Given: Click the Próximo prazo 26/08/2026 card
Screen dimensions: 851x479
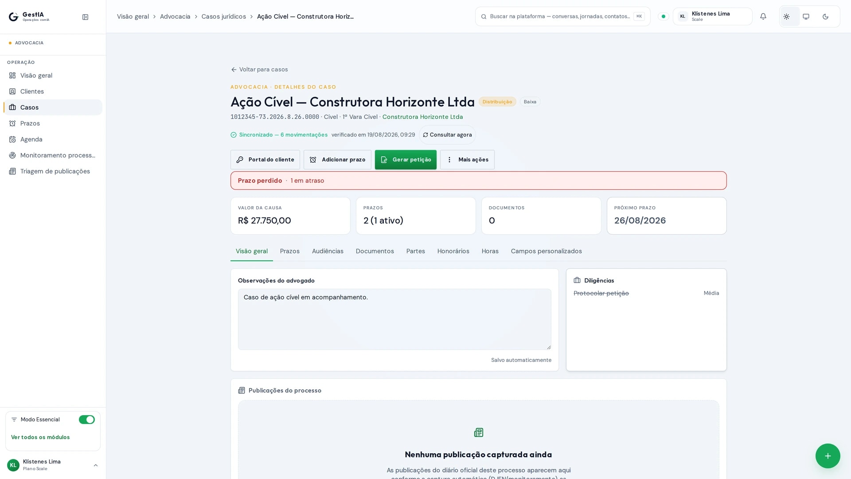Looking at the screenshot, I should click(667, 216).
